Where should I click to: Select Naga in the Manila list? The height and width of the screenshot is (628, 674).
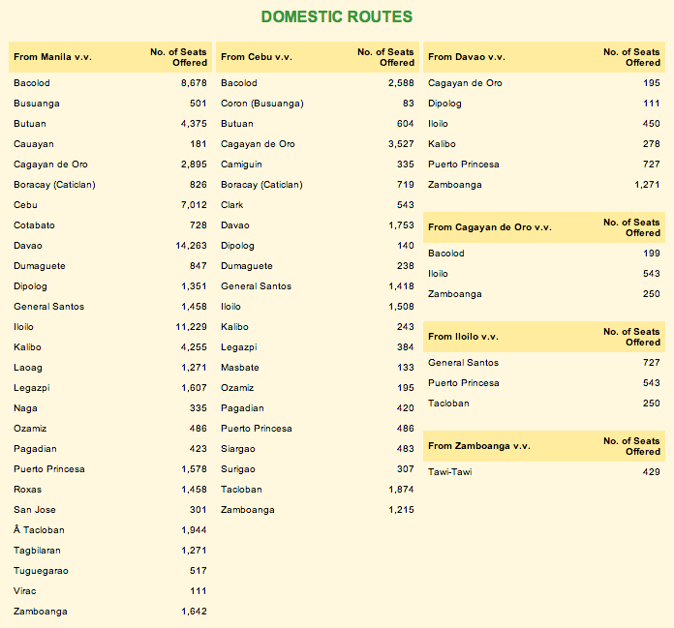pyautogui.click(x=25, y=408)
